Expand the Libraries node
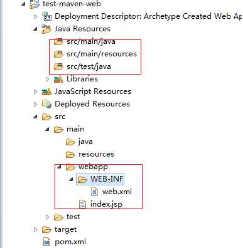The image size is (243, 248). [x=48, y=79]
